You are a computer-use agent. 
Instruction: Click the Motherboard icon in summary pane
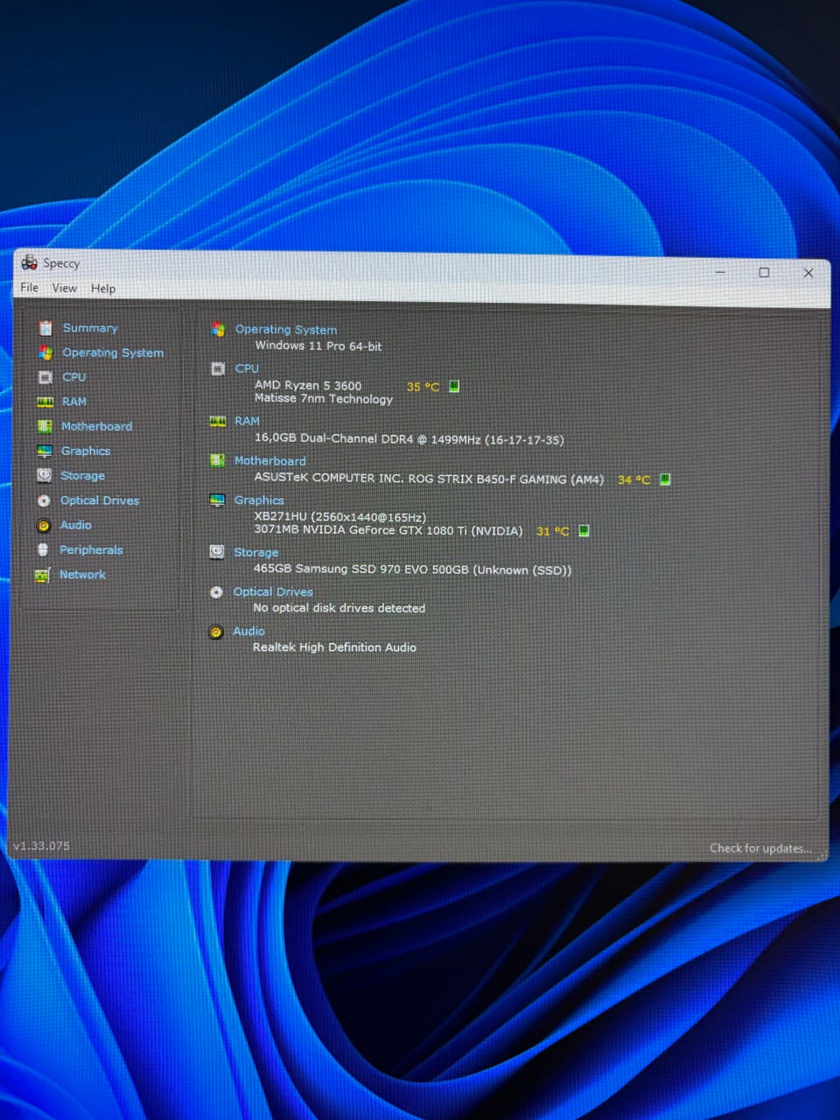218,460
